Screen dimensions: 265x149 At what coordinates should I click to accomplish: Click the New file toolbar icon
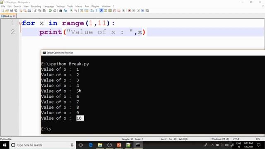3,11
